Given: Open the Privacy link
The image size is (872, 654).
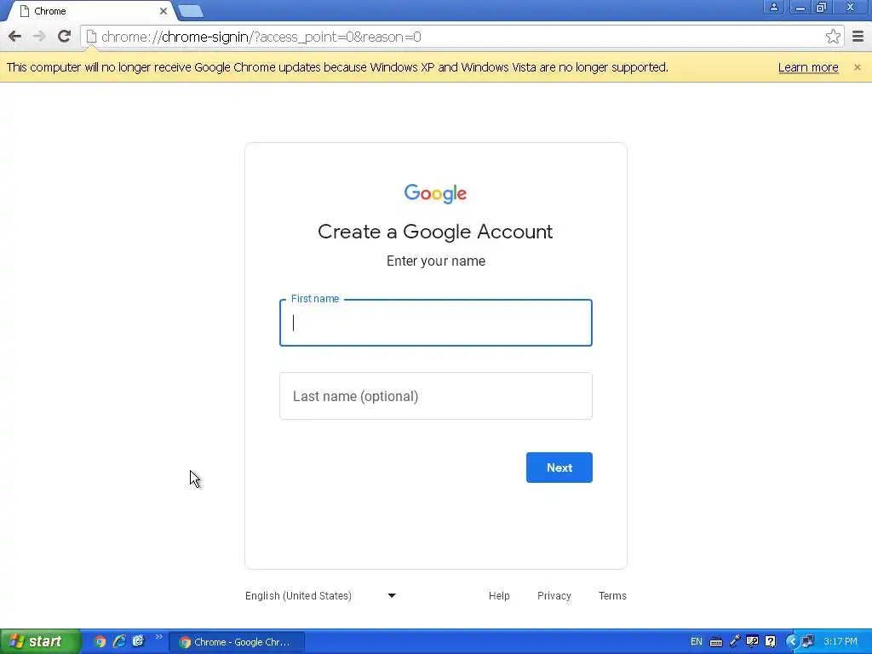Looking at the screenshot, I should 554,595.
